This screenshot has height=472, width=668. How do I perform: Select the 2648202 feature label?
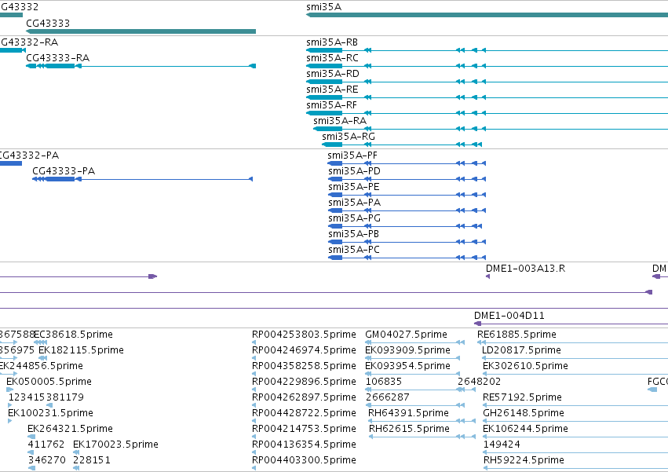click(479, 382)
